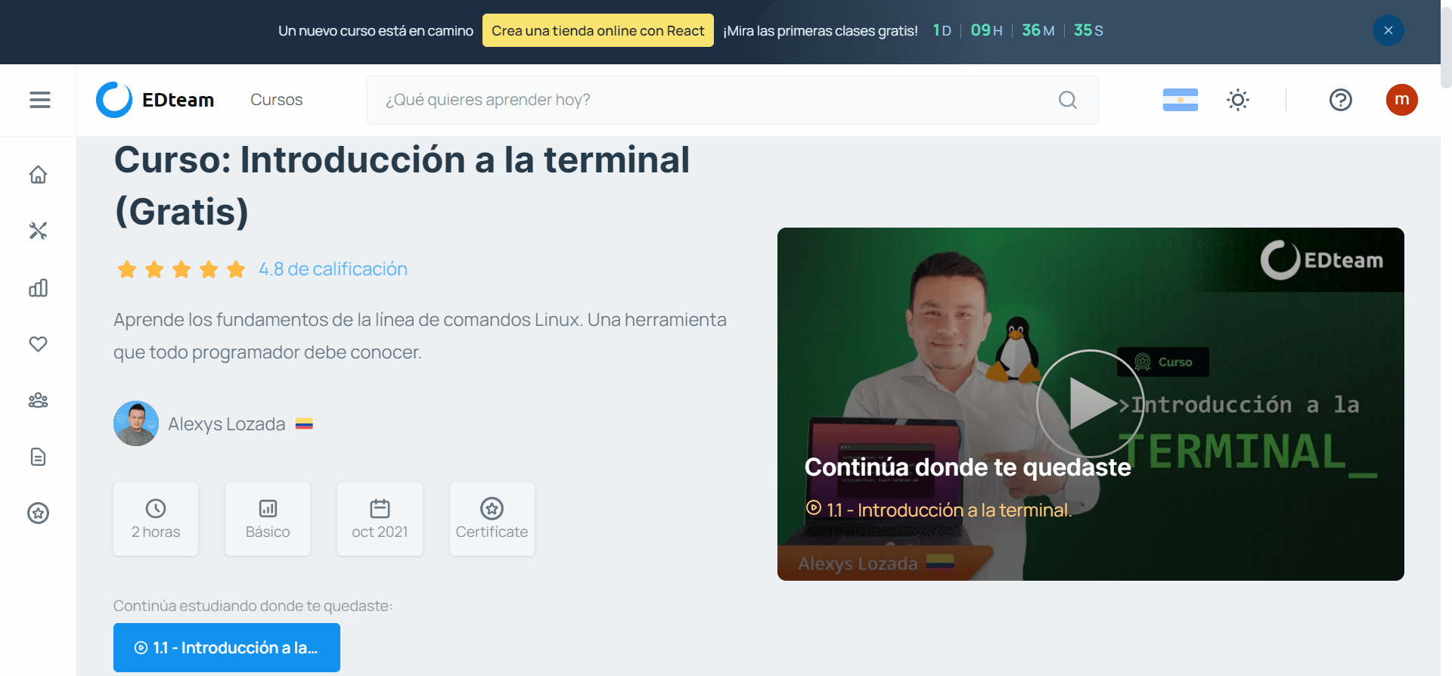Click the 'oct 2021' date card

(x=380, y=519)
